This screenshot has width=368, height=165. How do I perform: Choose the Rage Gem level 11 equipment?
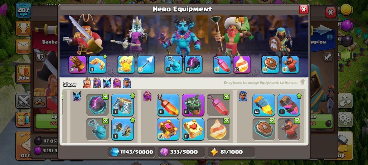[x=168, y=105]
